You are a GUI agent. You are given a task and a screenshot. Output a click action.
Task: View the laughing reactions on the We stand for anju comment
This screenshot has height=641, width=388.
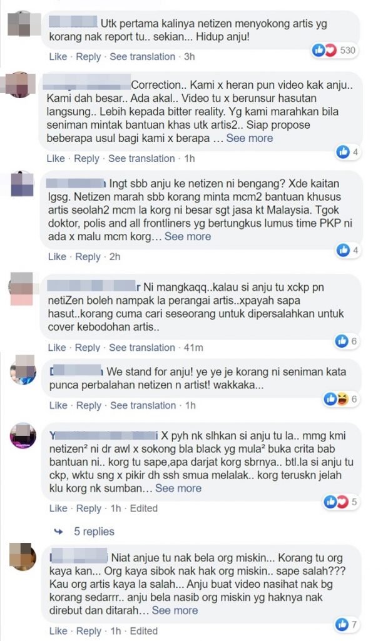(x=342, y=399)
